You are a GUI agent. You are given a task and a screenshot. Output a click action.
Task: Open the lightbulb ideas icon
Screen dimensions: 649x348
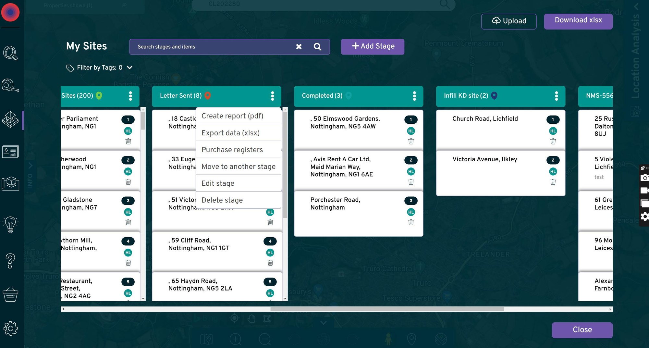tap(10, 224)
